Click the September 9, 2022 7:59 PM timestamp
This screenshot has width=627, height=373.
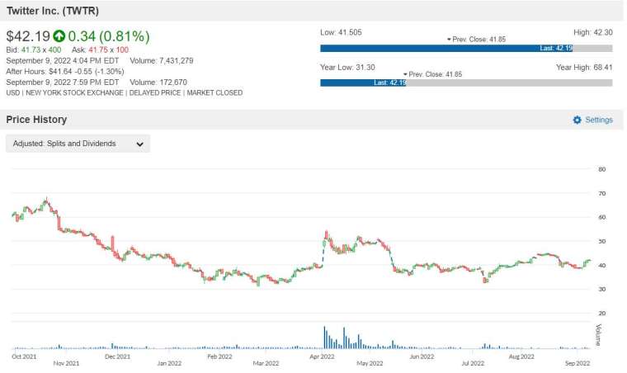pos(63,83)
